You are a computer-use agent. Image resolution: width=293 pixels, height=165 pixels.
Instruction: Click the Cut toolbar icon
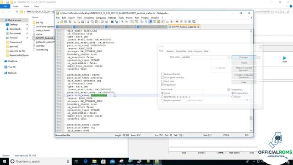coord(88,22)
